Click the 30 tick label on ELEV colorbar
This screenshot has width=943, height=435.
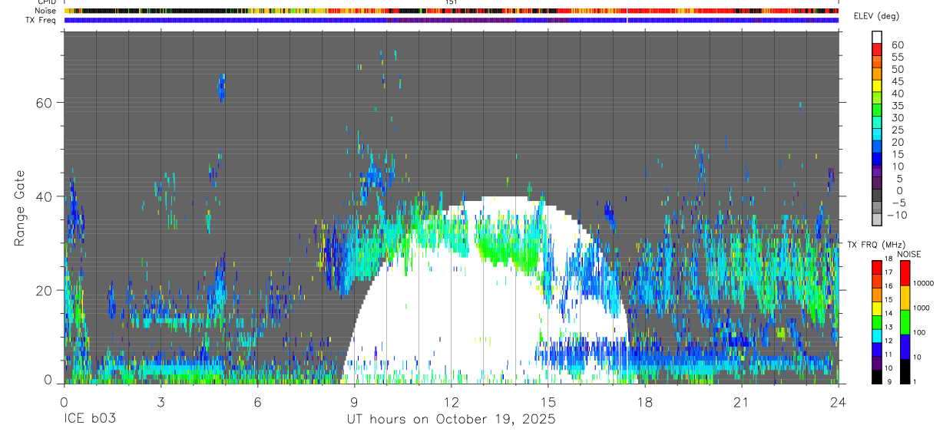click(897, 117)
